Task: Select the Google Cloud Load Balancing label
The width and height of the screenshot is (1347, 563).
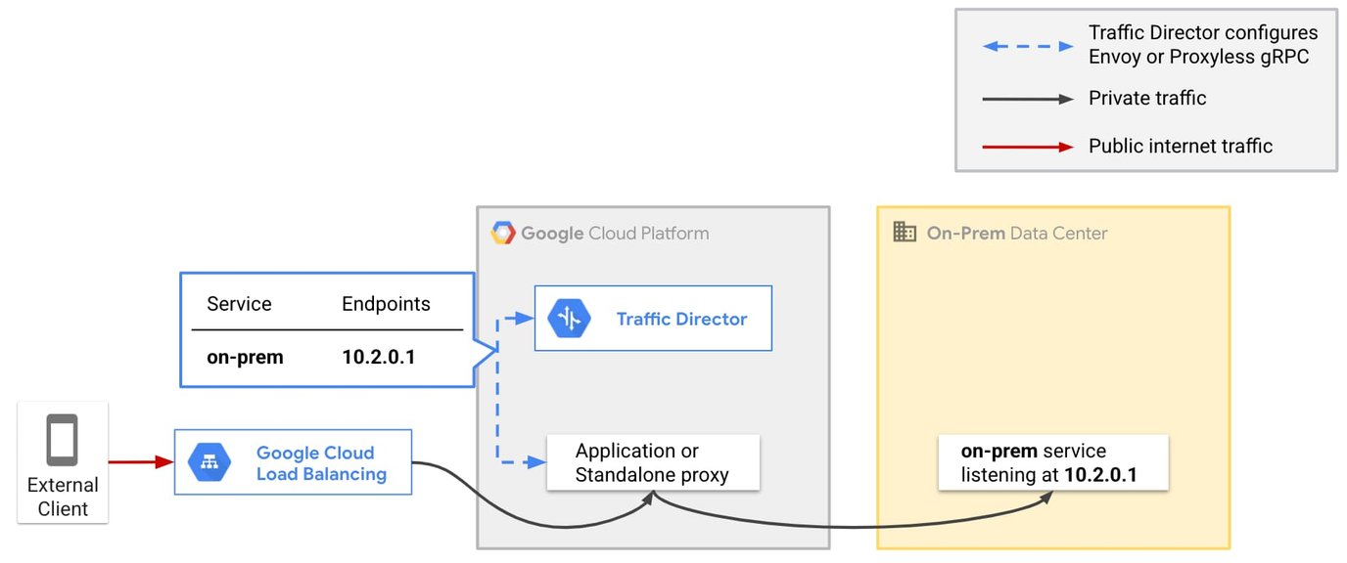Action: point(321,463)
